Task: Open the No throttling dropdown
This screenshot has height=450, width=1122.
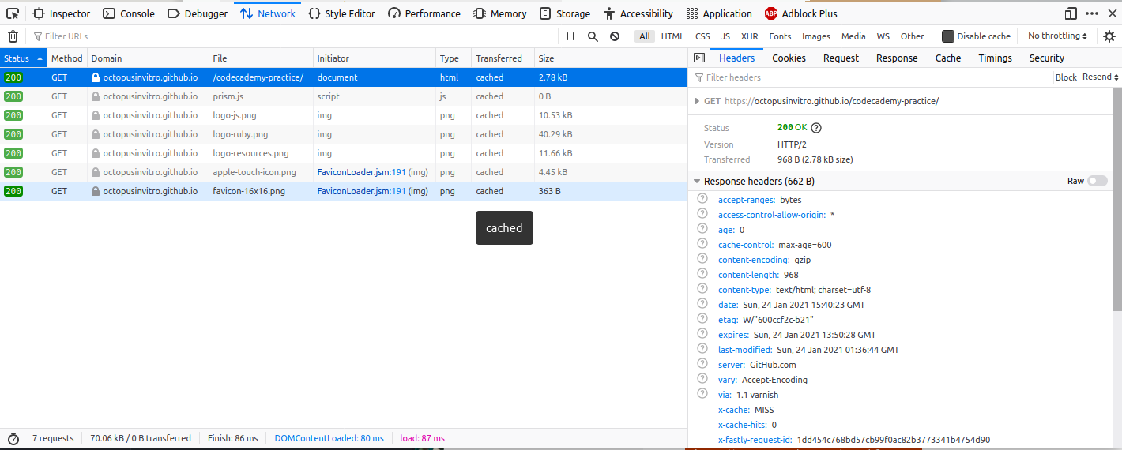Action: click(1057, 36)
